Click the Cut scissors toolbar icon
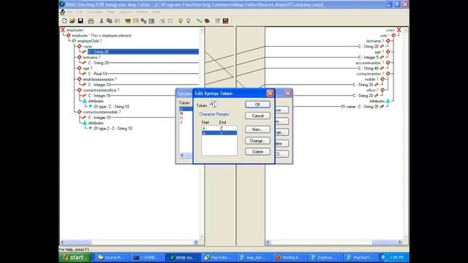Image resolution: width=468 pixels, height=263 pixels. [x=102, y=21]
